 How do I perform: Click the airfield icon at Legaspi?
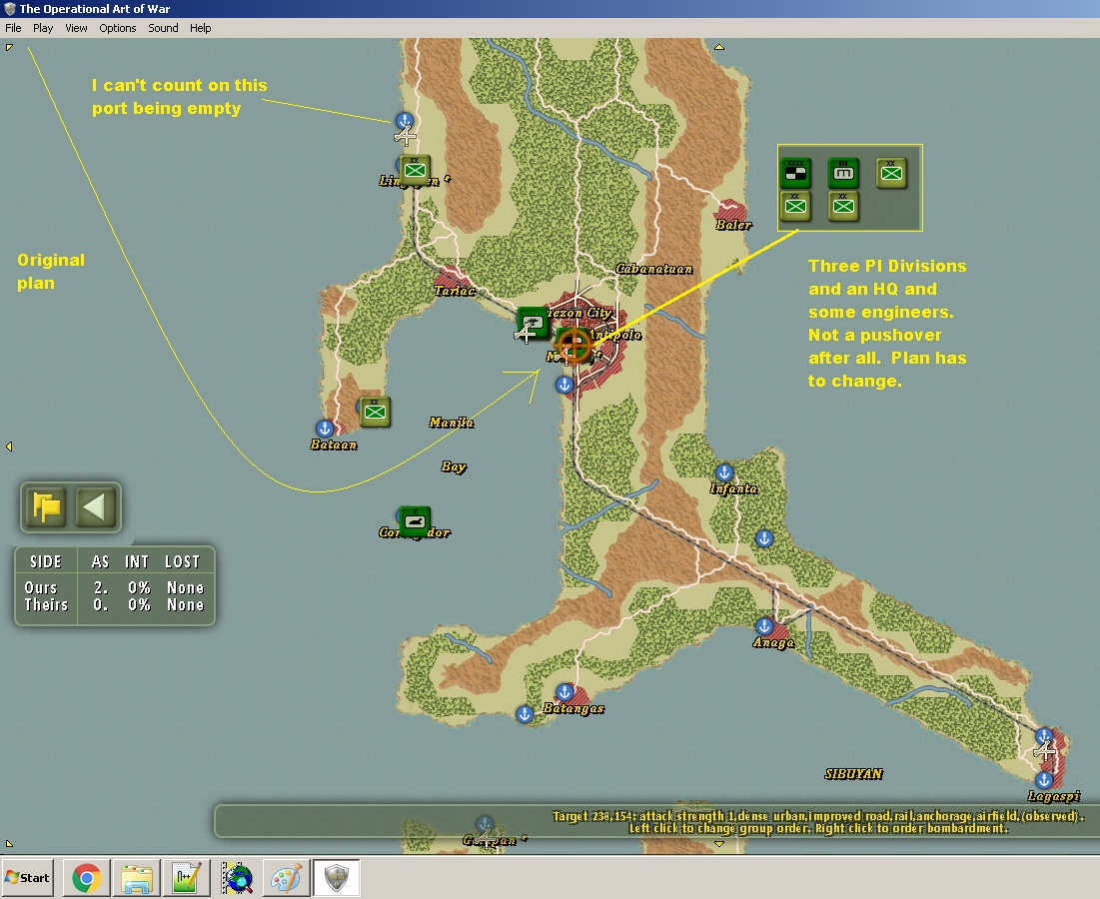[x=1045, y=751]
